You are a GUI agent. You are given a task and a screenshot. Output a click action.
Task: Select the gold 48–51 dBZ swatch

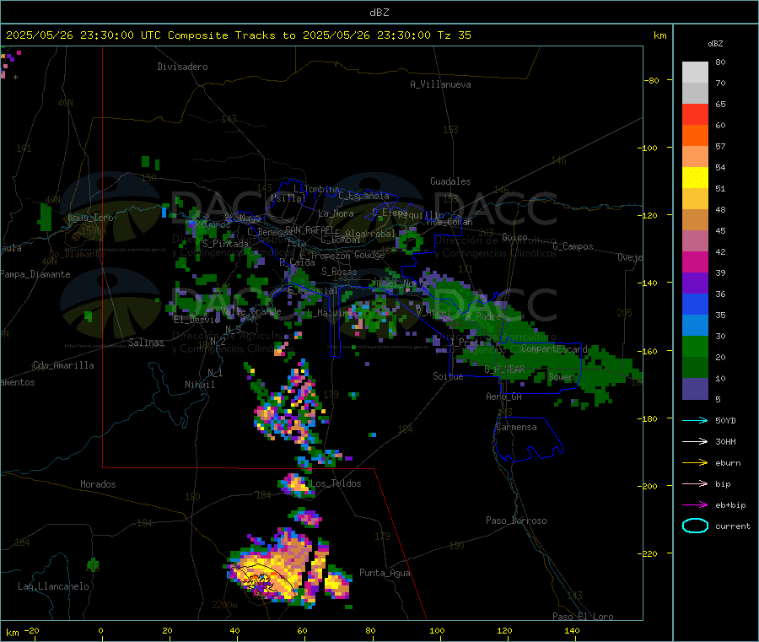695,198
